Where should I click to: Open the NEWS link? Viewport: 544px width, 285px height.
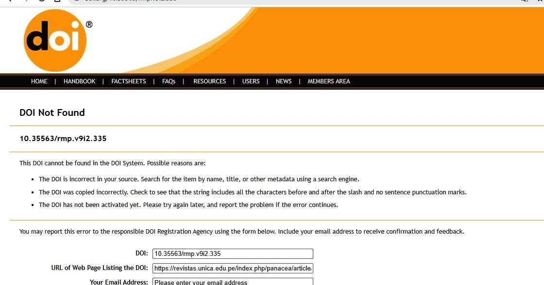coord(284,81)
